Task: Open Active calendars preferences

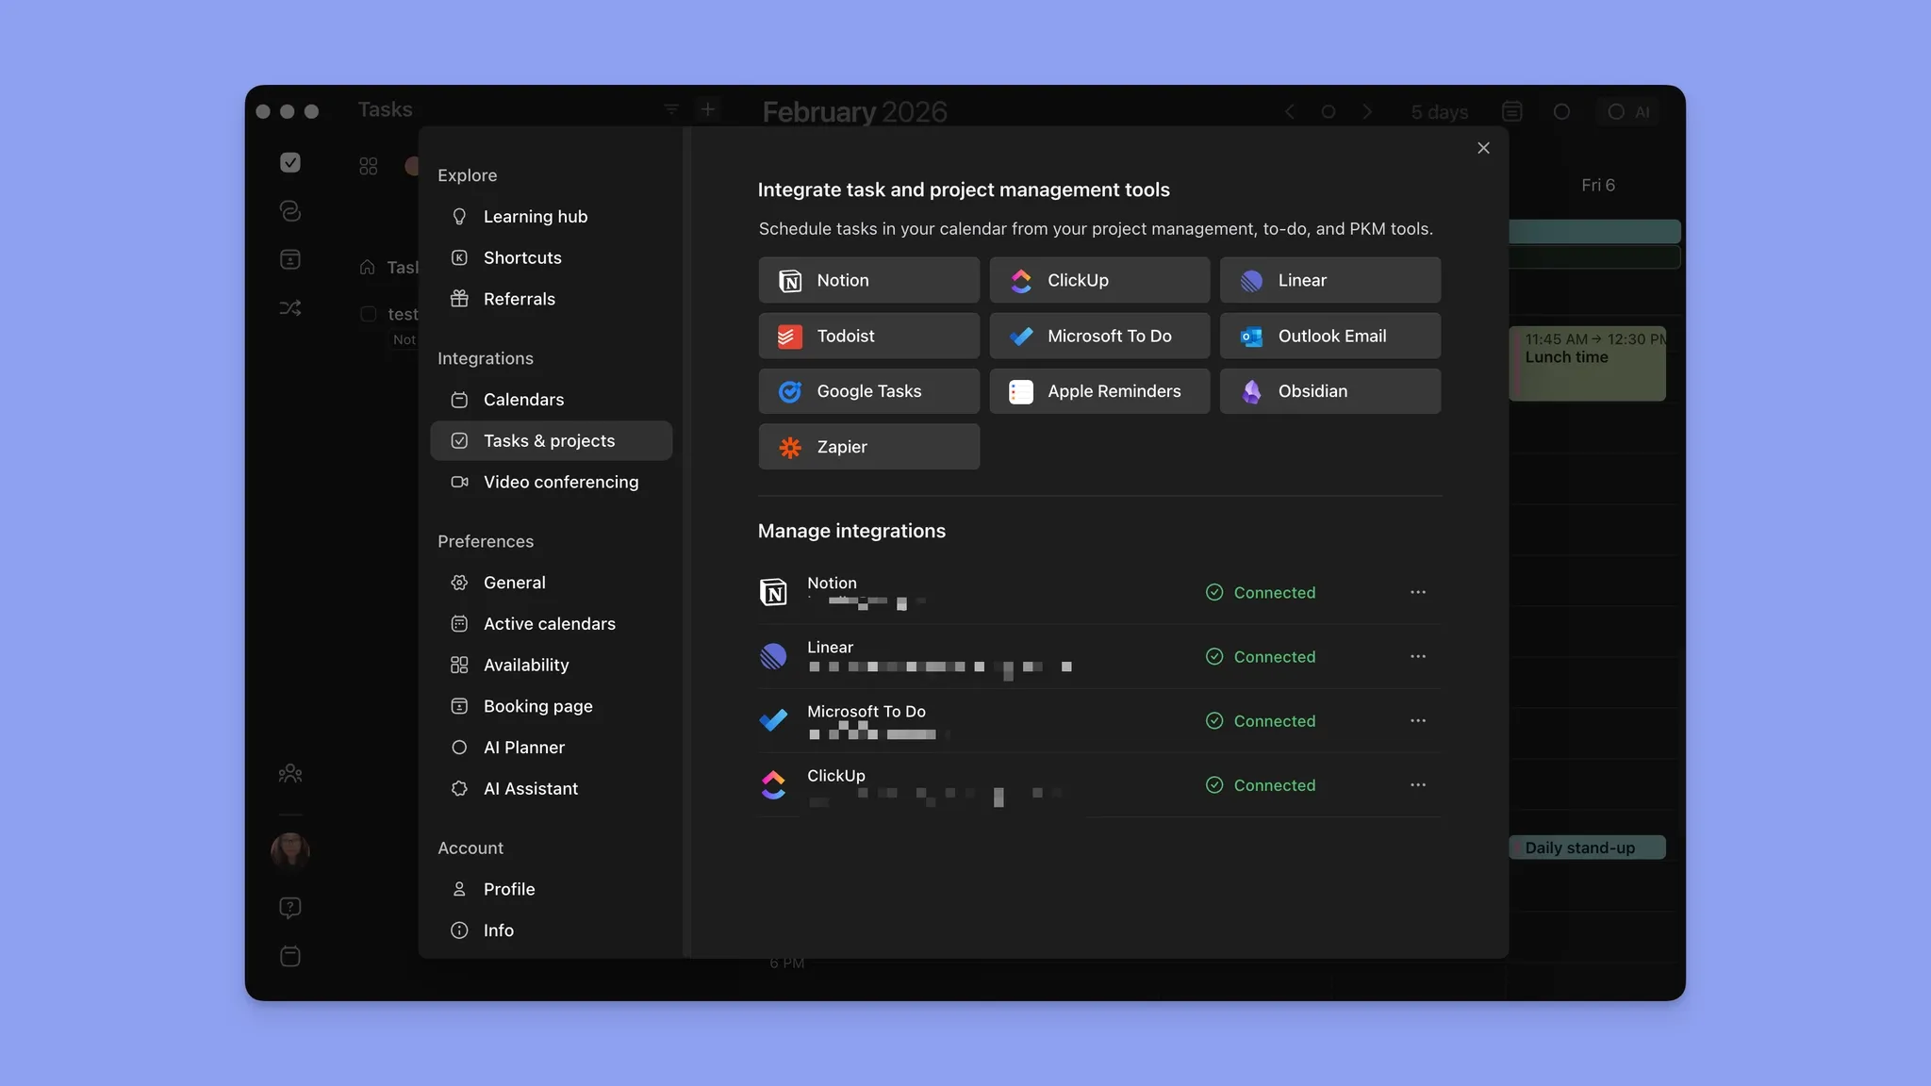Action: pyautogui.click(x=551, y=624)
